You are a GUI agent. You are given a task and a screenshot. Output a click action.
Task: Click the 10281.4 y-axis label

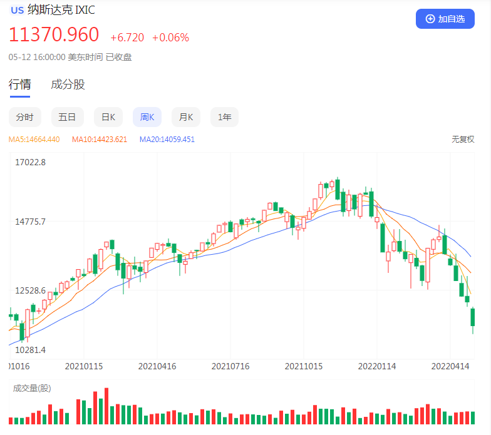[30, 350]
